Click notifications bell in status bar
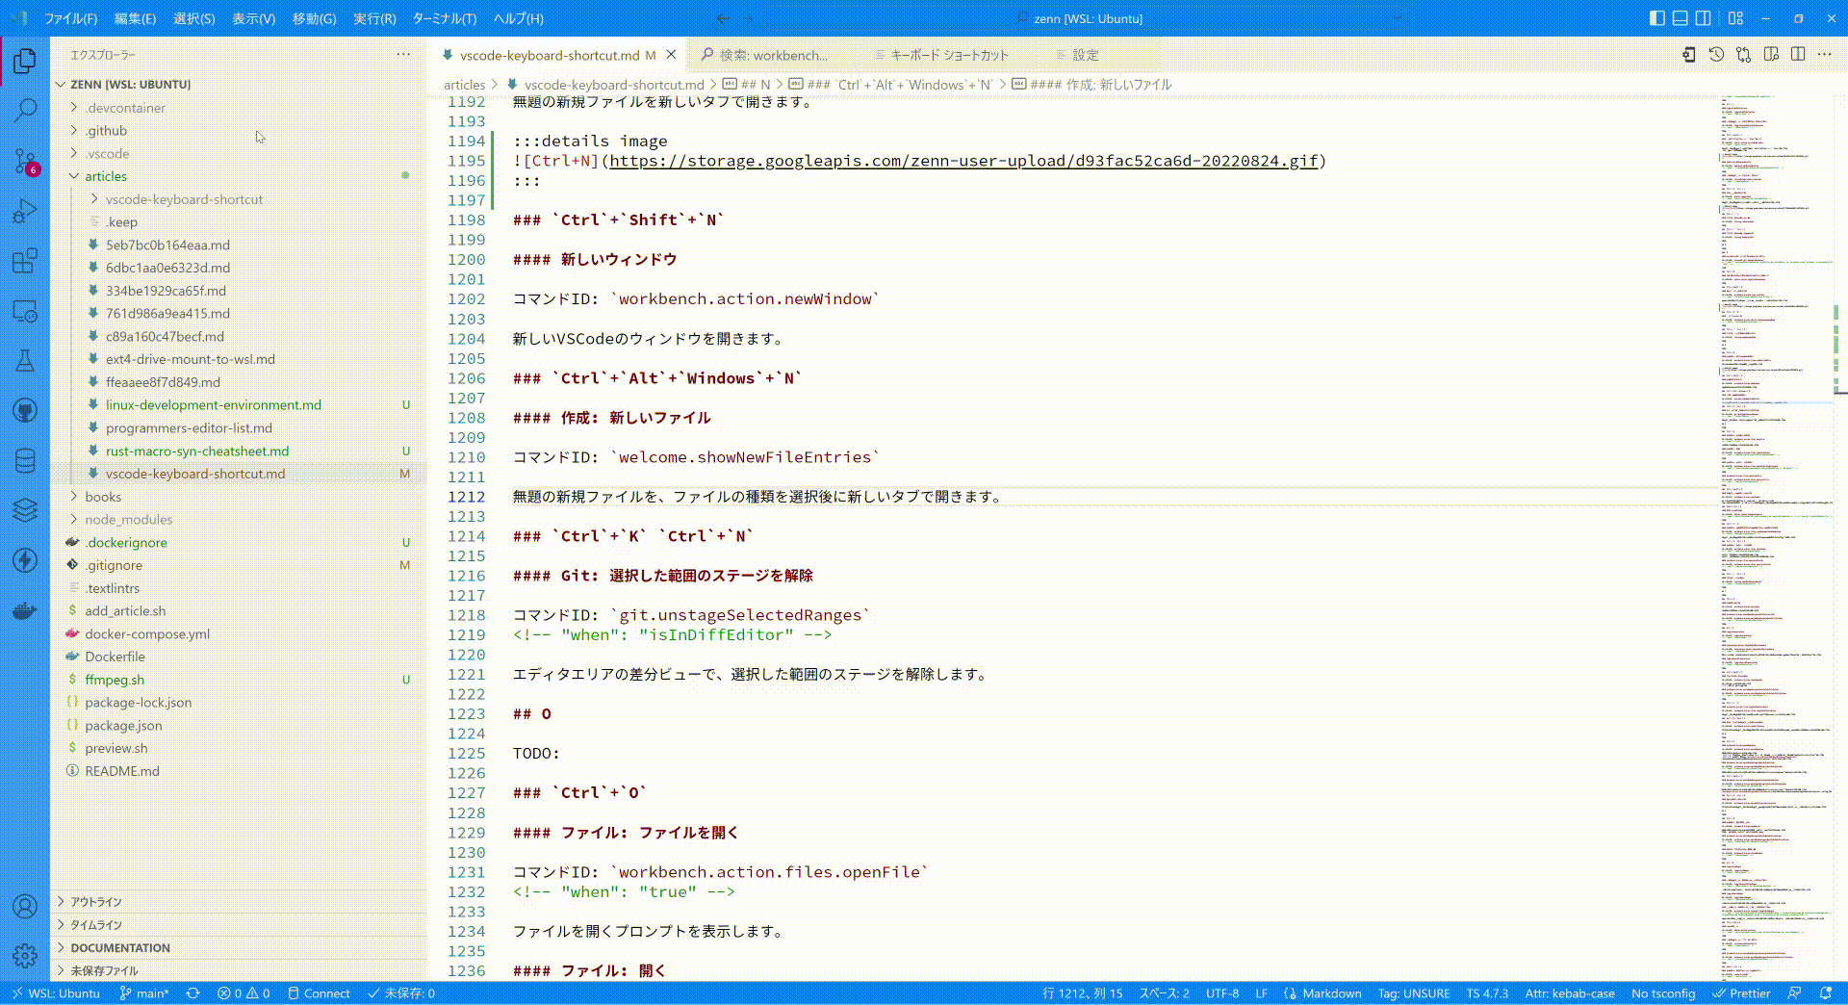Screen dimensions: 1848x1005 point(1826,993)
